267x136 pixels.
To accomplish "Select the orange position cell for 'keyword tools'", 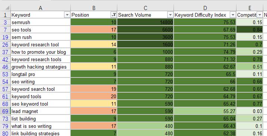I will (93, 97).
